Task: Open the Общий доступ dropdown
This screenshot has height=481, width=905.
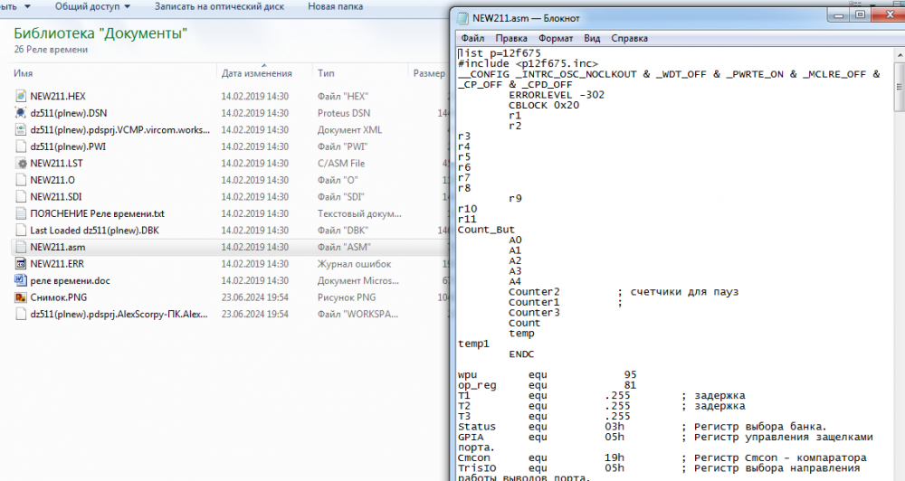Action: coord(93,6)
